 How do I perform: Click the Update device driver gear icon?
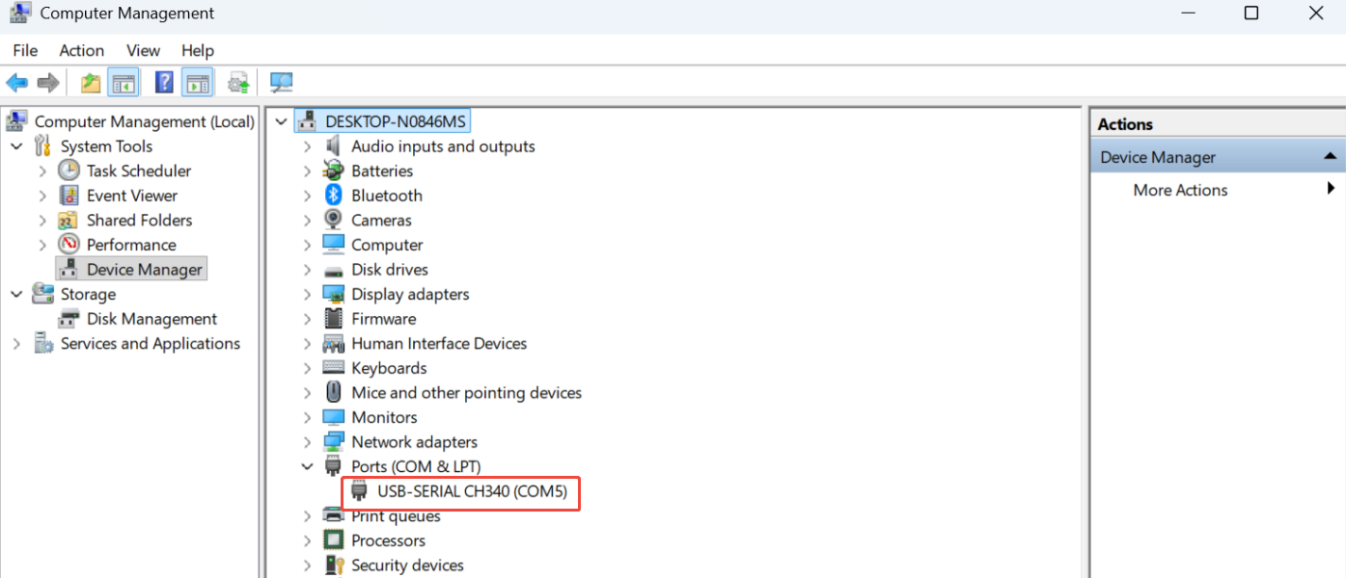coord(238,83)
